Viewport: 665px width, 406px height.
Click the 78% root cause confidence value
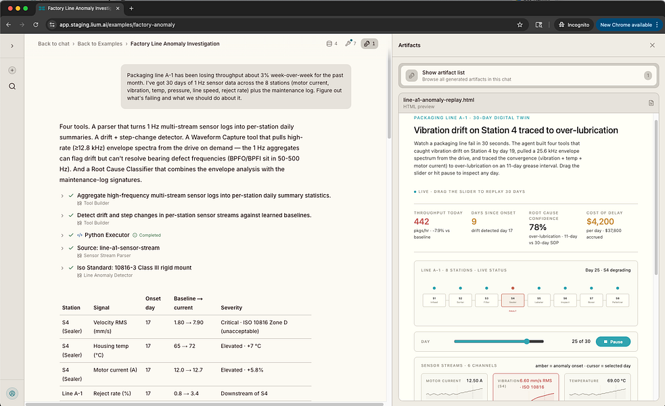[x=537, y=227]
